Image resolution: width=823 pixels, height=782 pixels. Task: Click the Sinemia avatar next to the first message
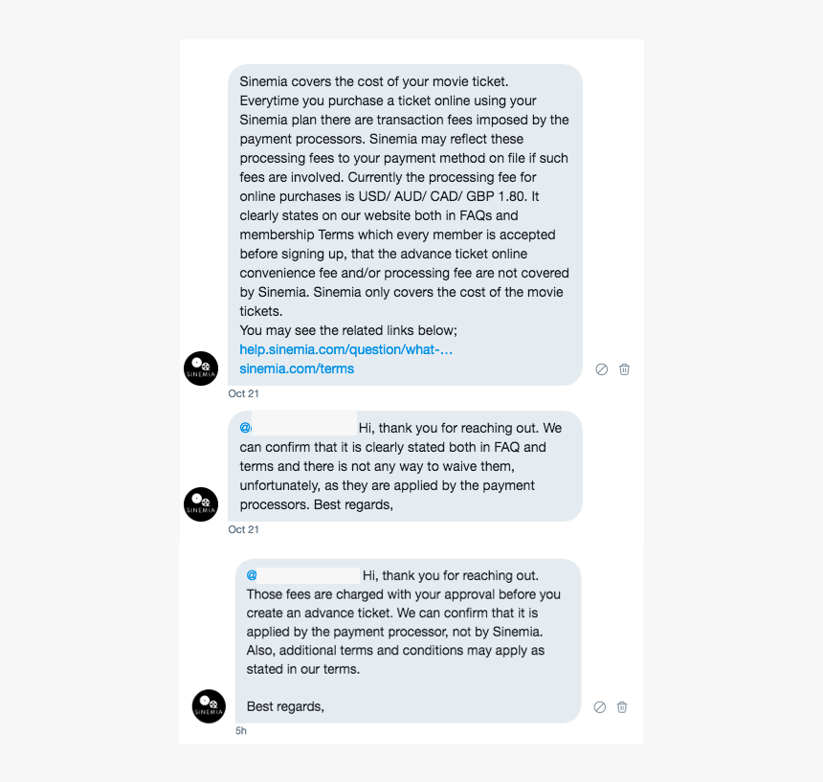(200, 369)
